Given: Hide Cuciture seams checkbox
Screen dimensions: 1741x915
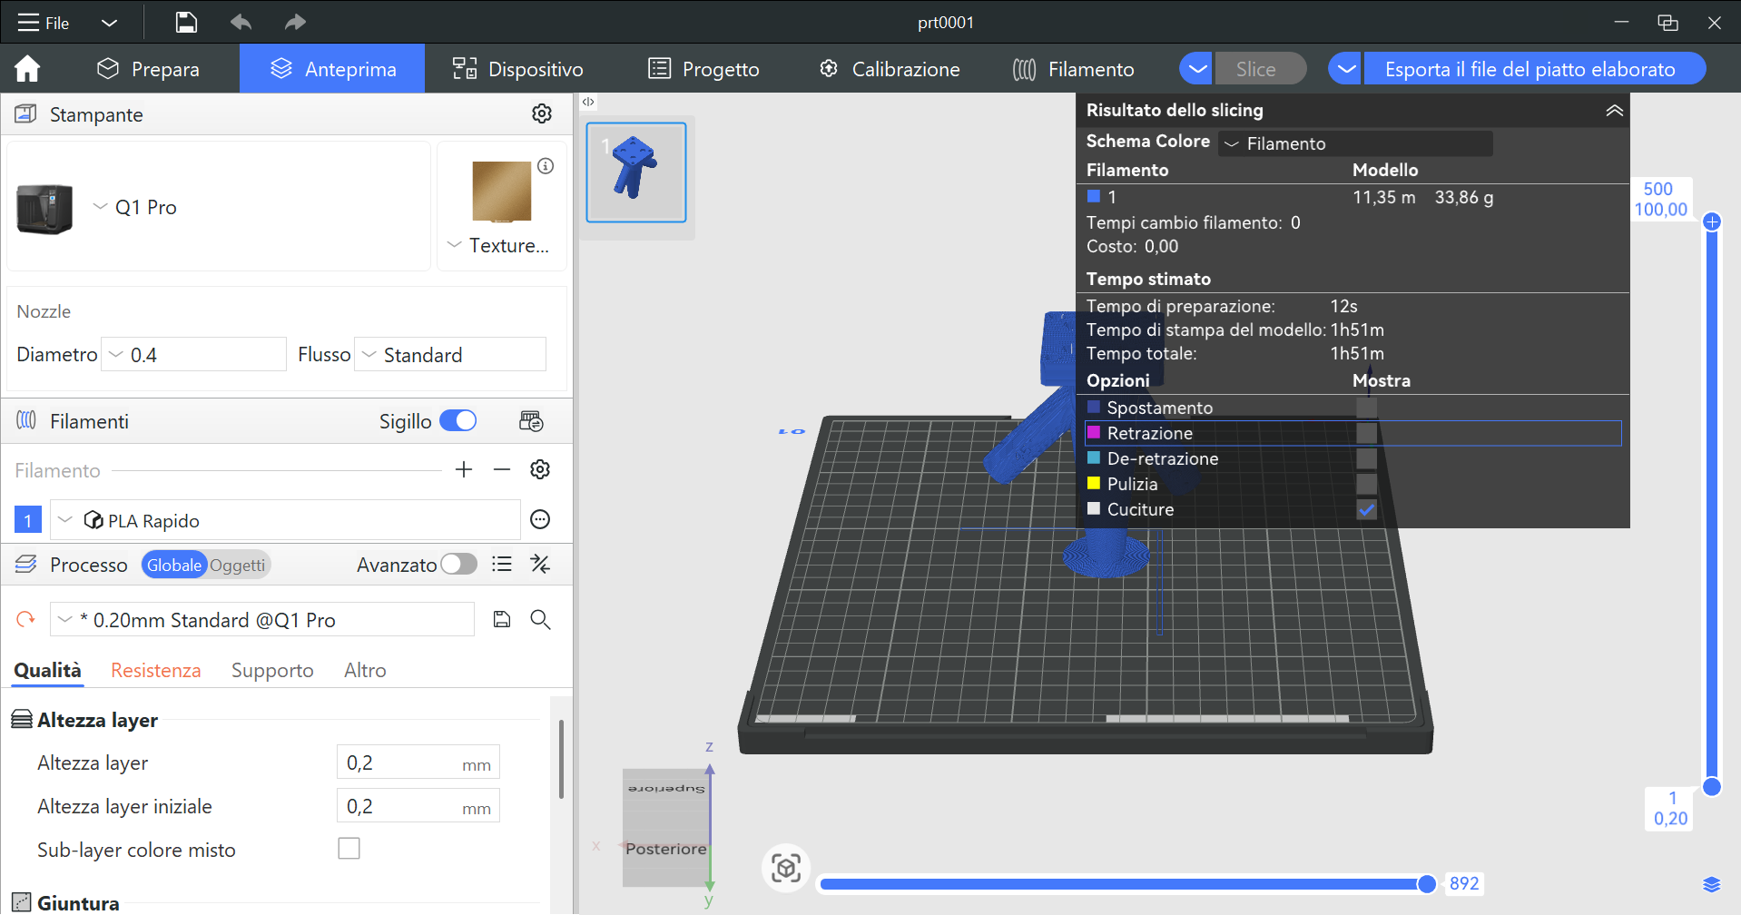Looking at the screenshot, I should [1366, 509].
